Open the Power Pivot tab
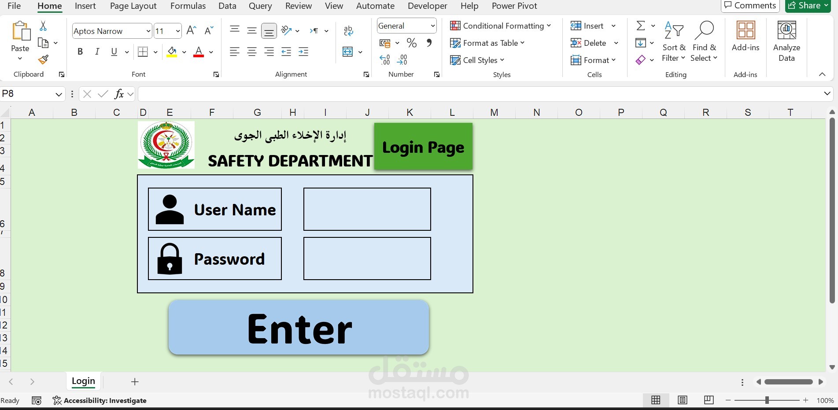This screenshot has height=410, width=838. [514, 6]
